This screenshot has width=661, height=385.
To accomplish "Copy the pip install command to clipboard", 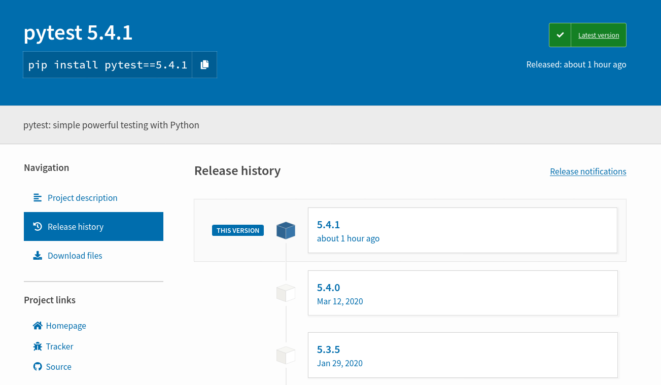I will click(204, 64).
